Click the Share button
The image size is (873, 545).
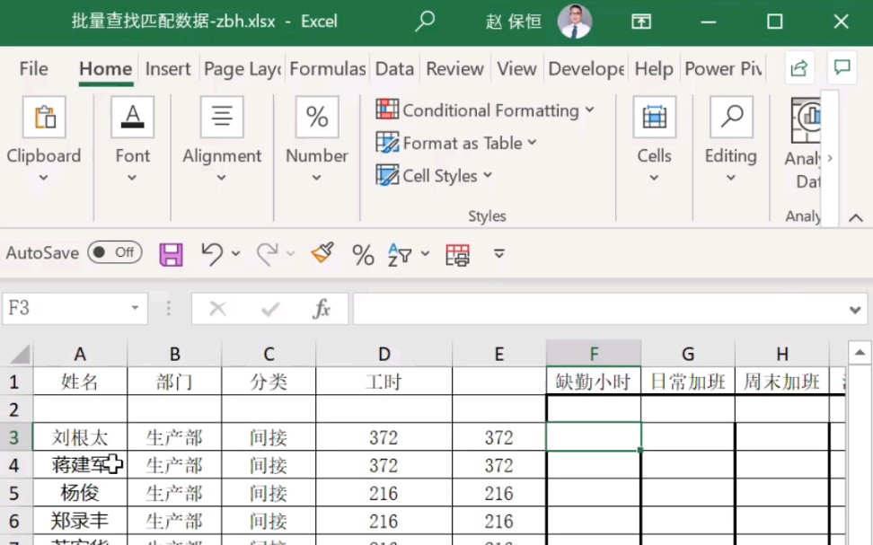(x=798, y=67)
